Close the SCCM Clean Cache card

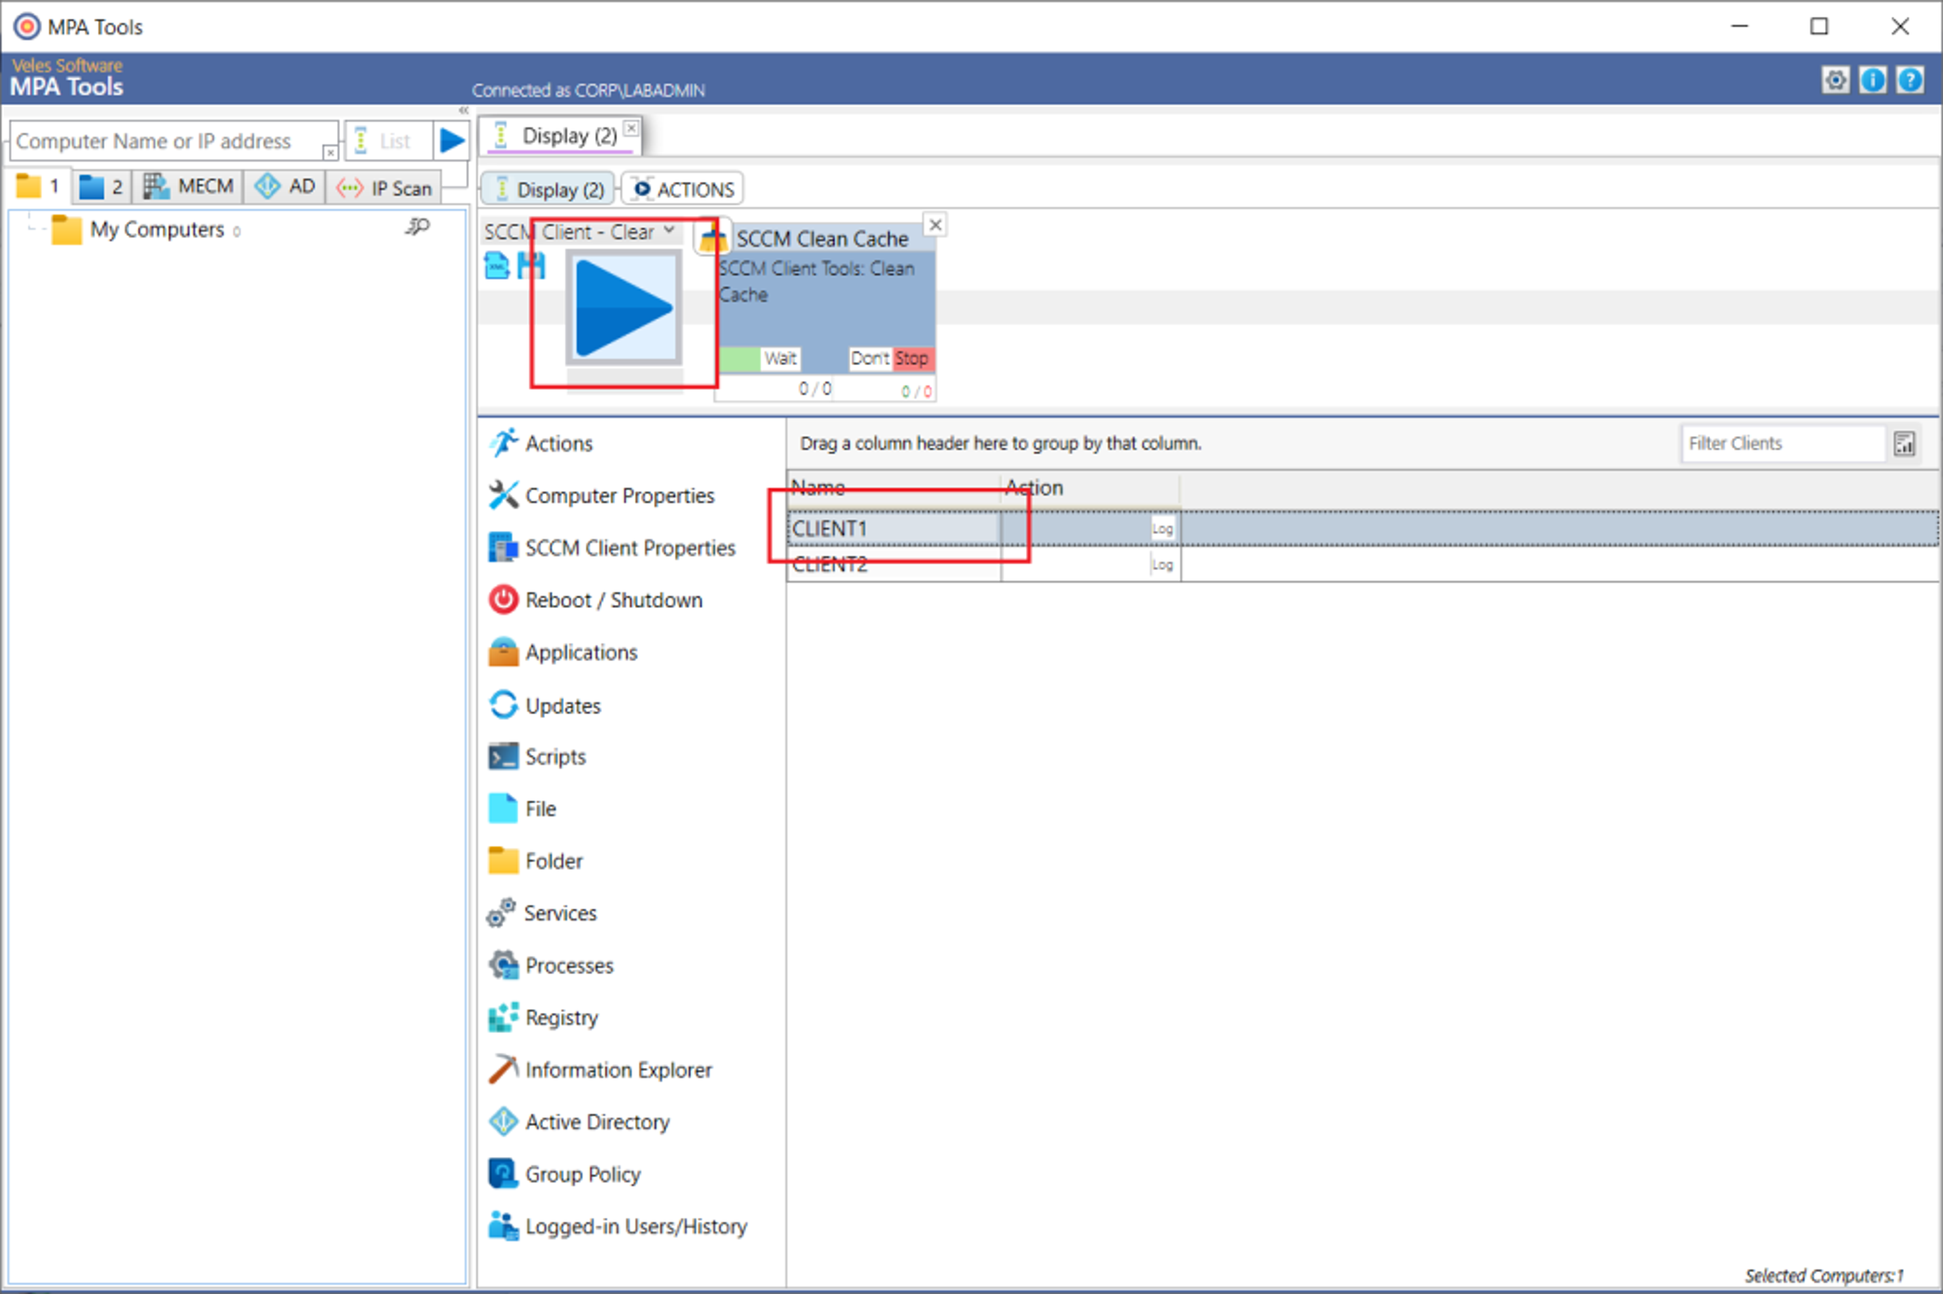pyautogui.click(x=935, y=225)
